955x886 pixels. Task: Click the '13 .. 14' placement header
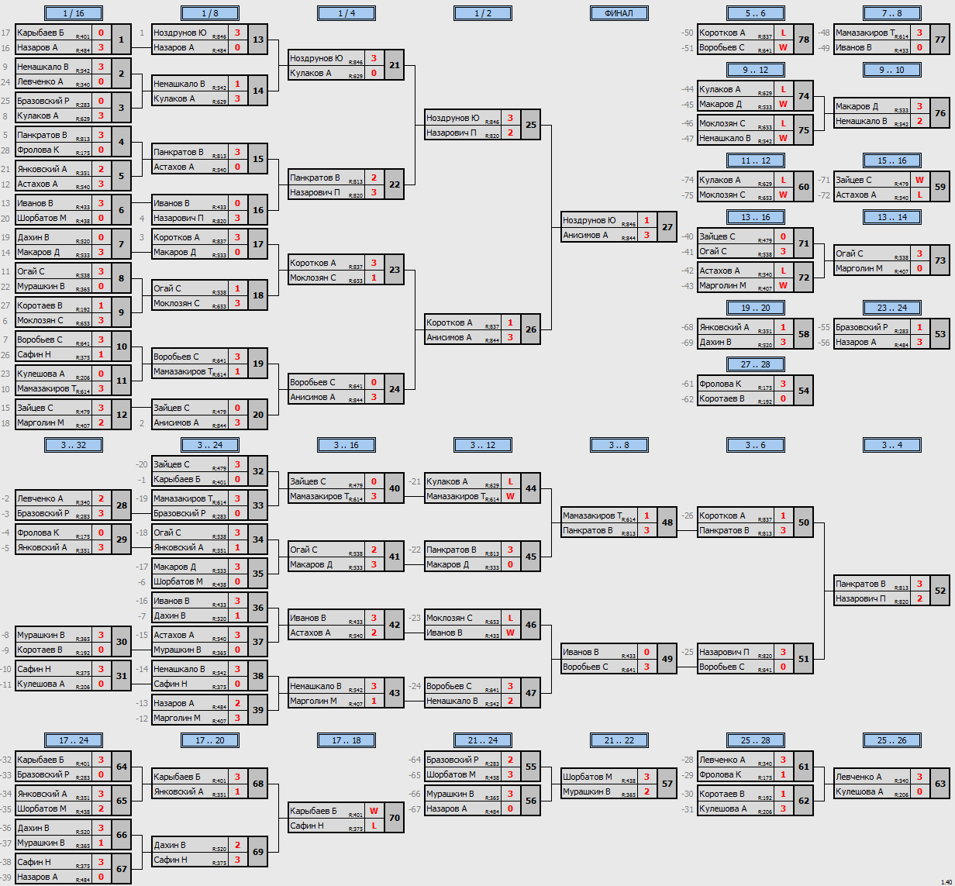coord(892,217)
